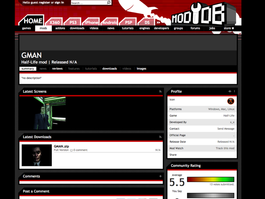This screenshot has width=265, height=199.
Task: Open videos in main navigation bar
Action: (94, 28)
